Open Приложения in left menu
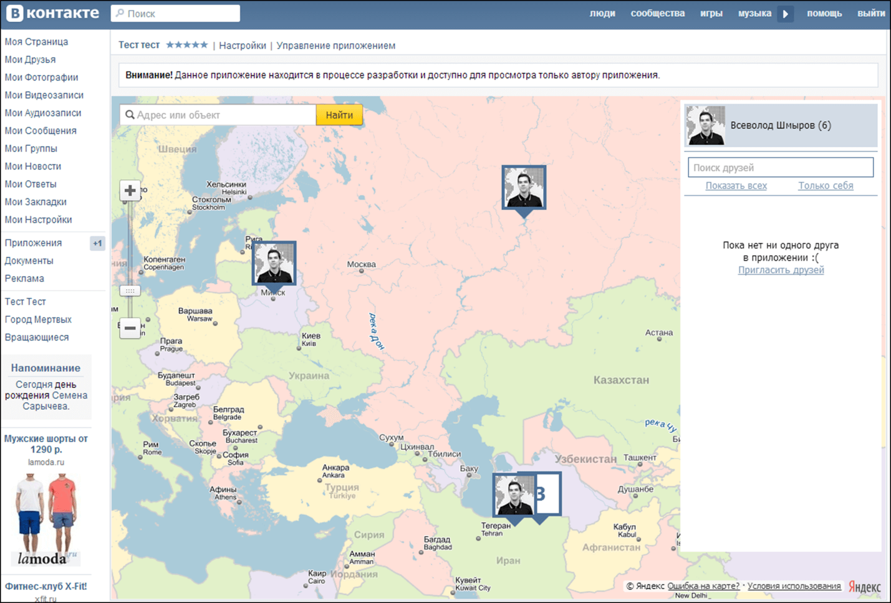The image size is (891, 603). tap(33, 243)
